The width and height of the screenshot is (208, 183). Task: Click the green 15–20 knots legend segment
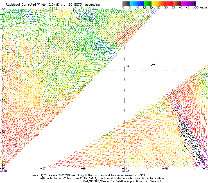click(x=148, y=3)
